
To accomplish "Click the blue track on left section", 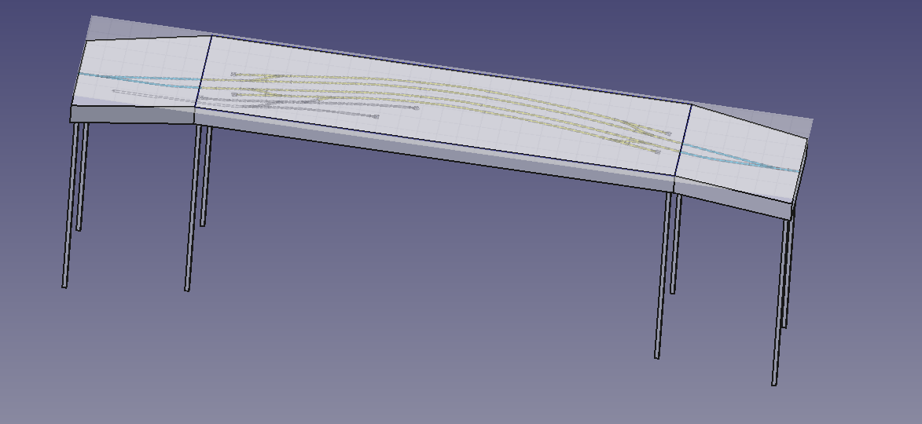I will 141,78.
